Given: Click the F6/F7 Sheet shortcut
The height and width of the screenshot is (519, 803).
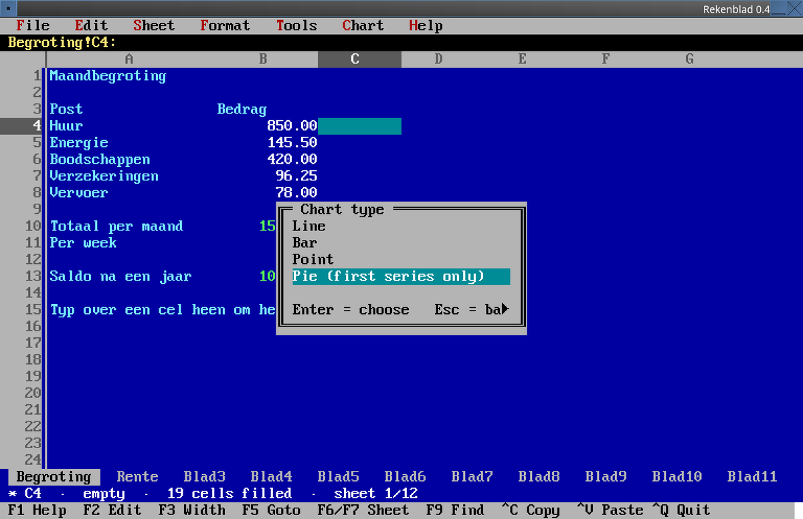Looking at the screenshot, I should [x=363, y=510].
